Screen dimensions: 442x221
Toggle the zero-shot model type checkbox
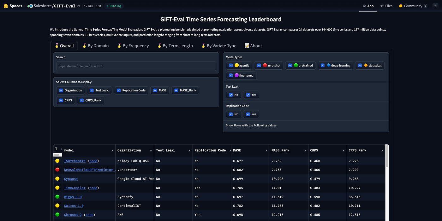(x=259, y=66)
